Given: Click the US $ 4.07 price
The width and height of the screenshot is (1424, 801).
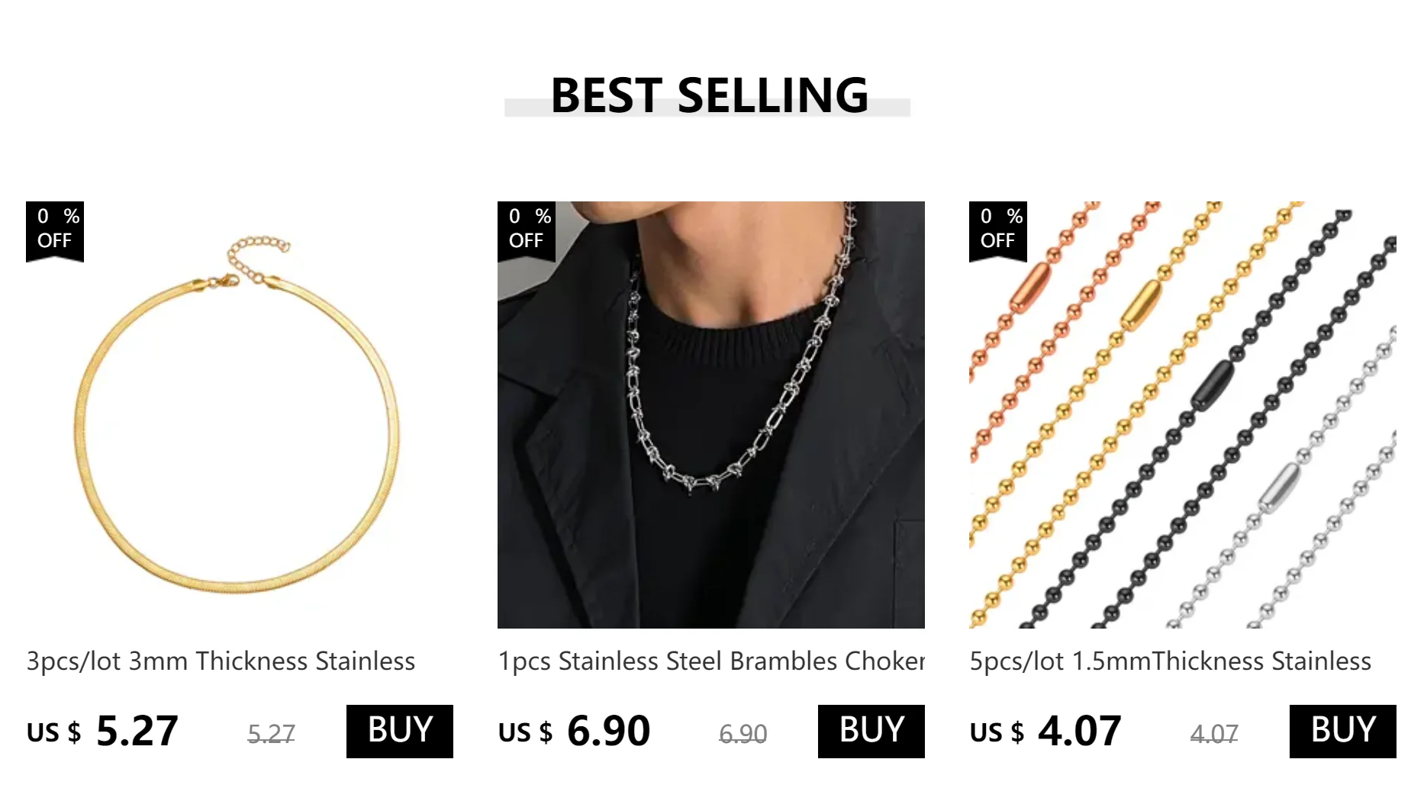Looking at the screenshot, I should pos(1045,731).
